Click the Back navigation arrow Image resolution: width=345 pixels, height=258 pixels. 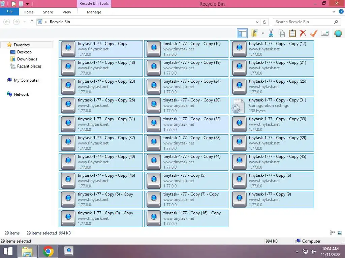7,22
